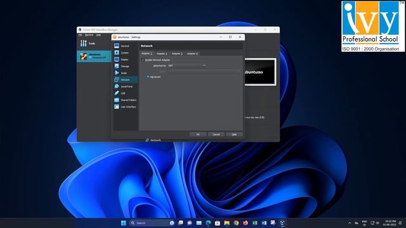Toggle Enable Network Adapter checkbox
The image size is (406, 228).
tap(143, 60)
